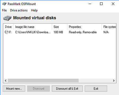Sort by the File system column header
Image resolution: width=119 pixels, height=95 pixels.
pos(109,27)
